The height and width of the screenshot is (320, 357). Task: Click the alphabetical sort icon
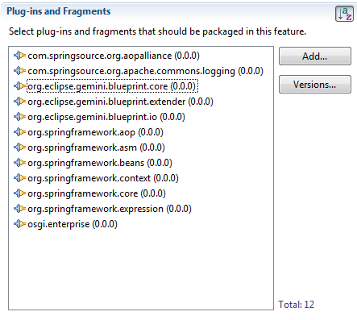point(344,14)
